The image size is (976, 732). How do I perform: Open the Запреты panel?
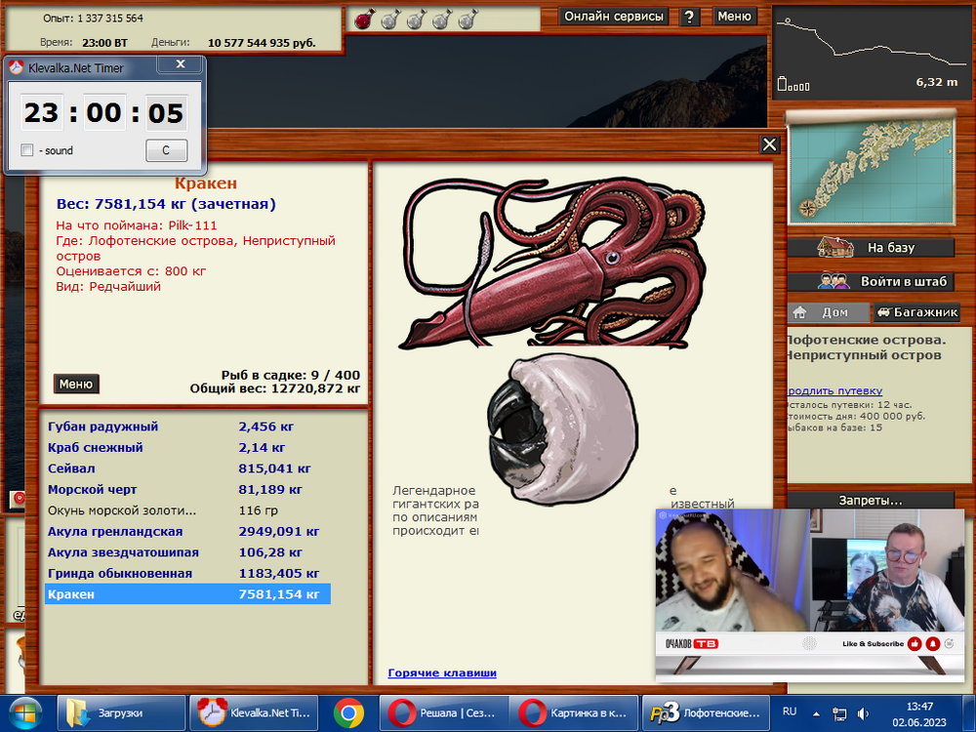point(871,501)
